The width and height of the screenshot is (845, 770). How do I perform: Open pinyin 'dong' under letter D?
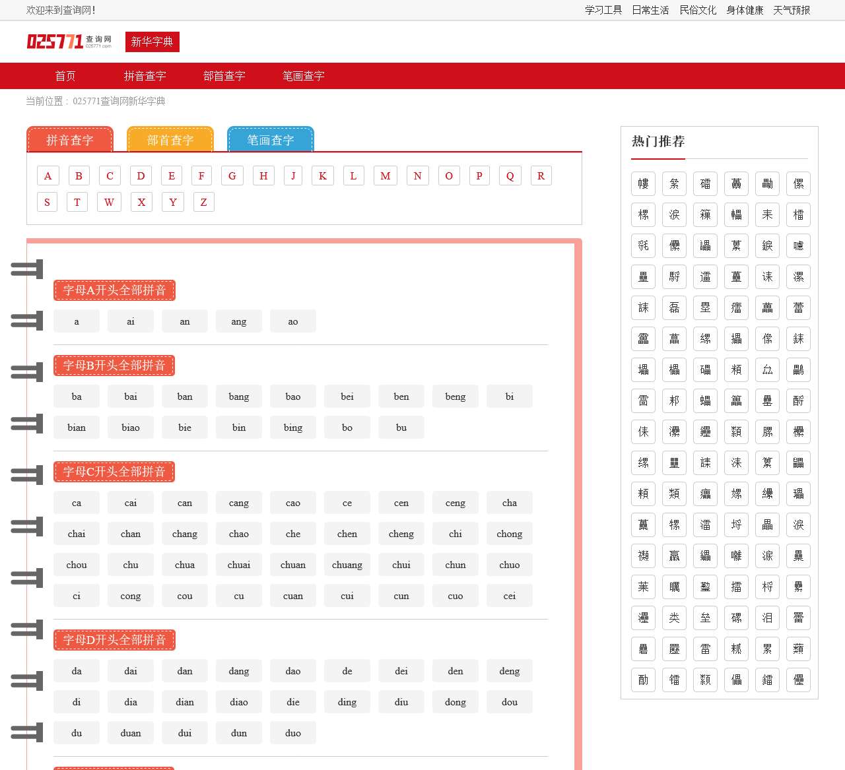click(x=455, y=702)
